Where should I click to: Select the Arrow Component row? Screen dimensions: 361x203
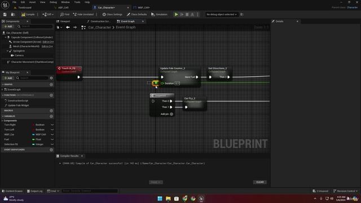27,42
